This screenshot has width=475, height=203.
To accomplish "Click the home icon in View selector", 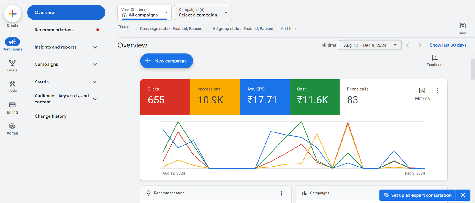I will [124, 15].
